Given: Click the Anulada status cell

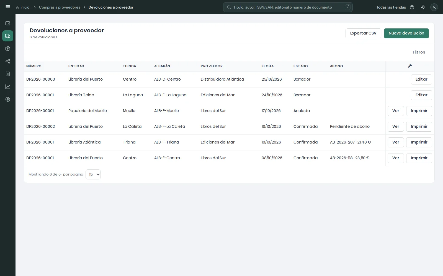Looking at the screenshot, I should pos(302,111).
